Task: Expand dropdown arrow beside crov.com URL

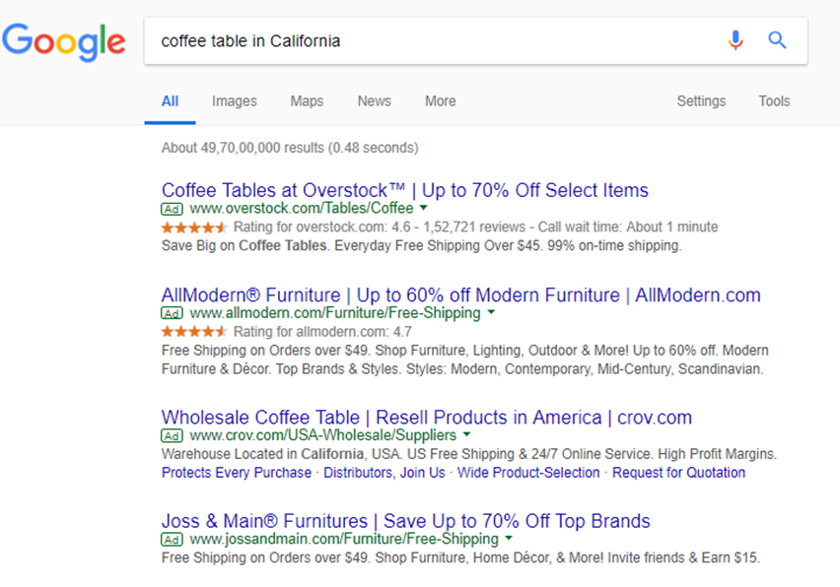Action: tap(466, 434)
